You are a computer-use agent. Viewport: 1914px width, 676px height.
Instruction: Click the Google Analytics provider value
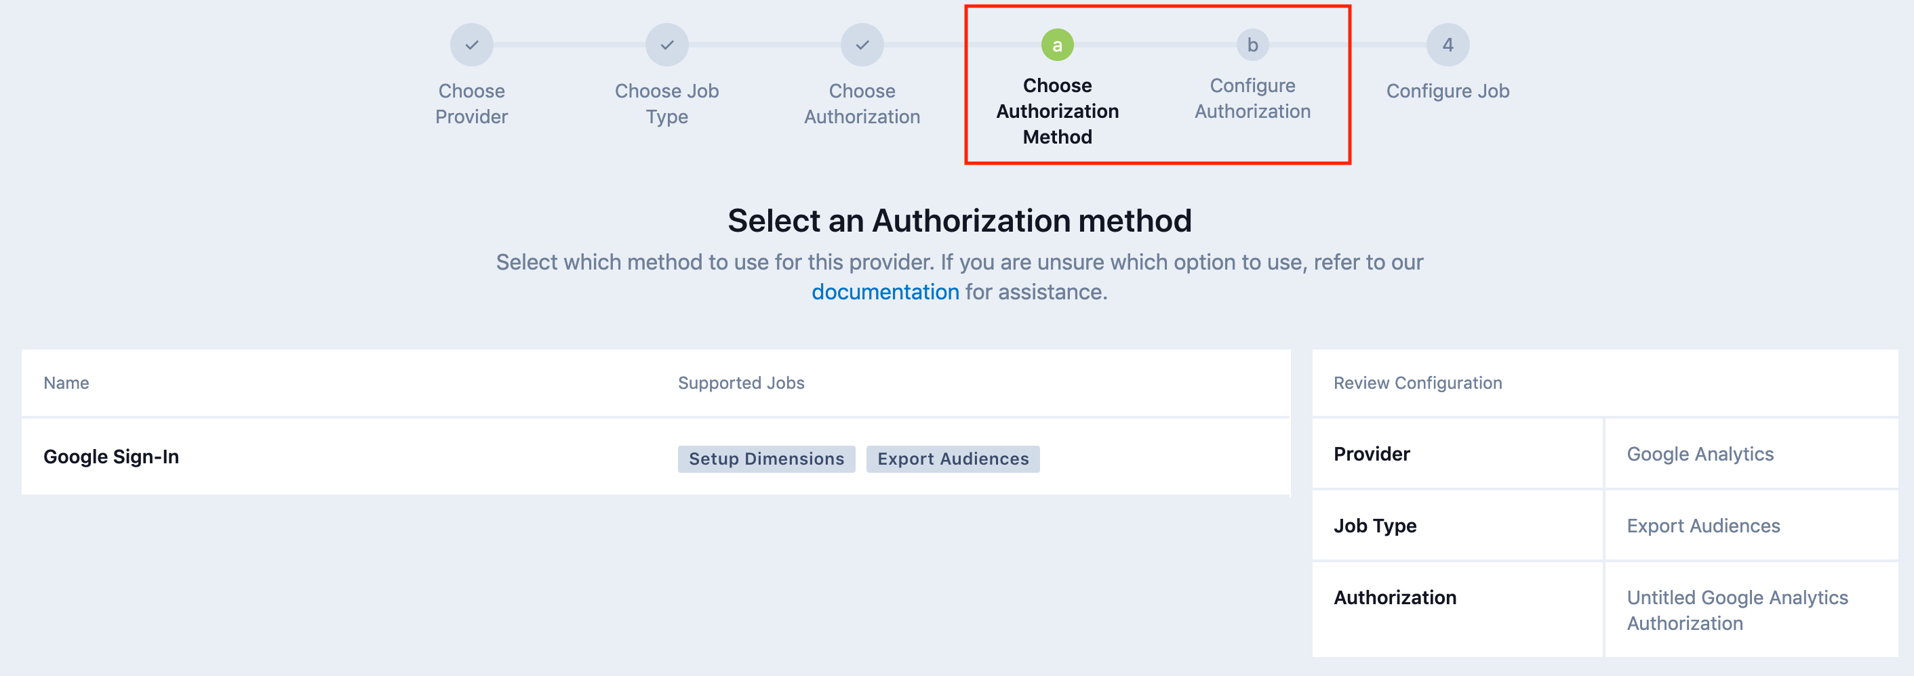(1700, 453)
